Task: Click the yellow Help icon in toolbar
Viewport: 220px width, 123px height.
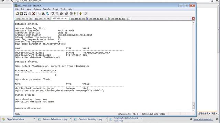Action: pos(80,14)
